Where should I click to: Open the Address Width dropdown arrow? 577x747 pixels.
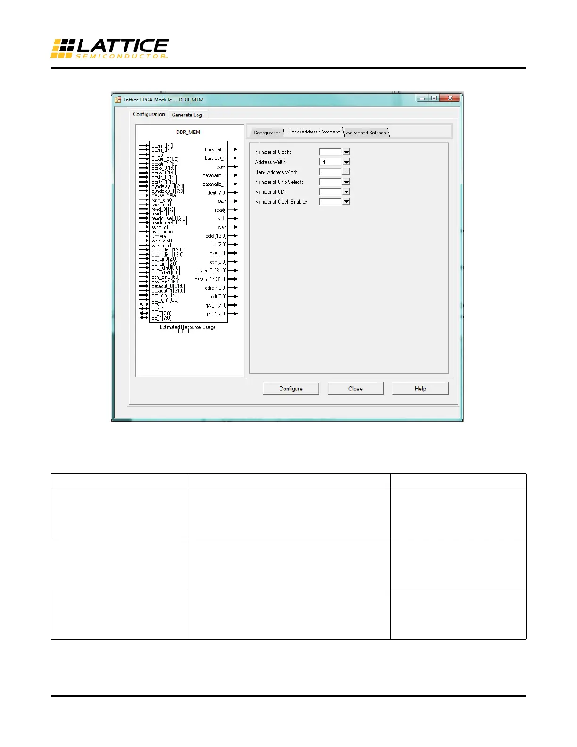[346, 162]
